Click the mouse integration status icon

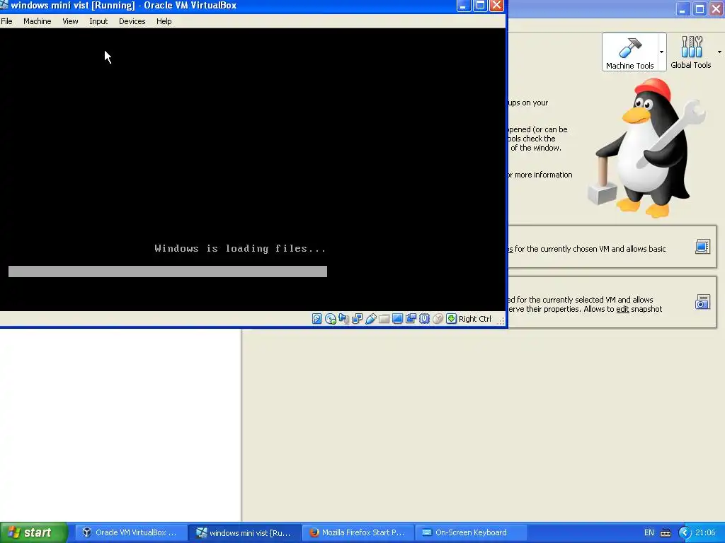point(438,319)
